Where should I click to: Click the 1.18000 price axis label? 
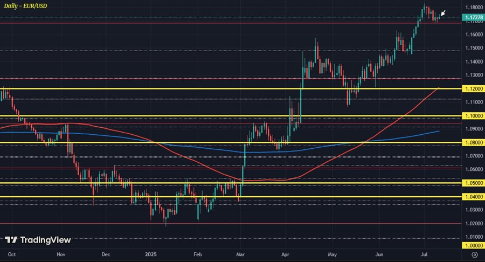(473, 8)
